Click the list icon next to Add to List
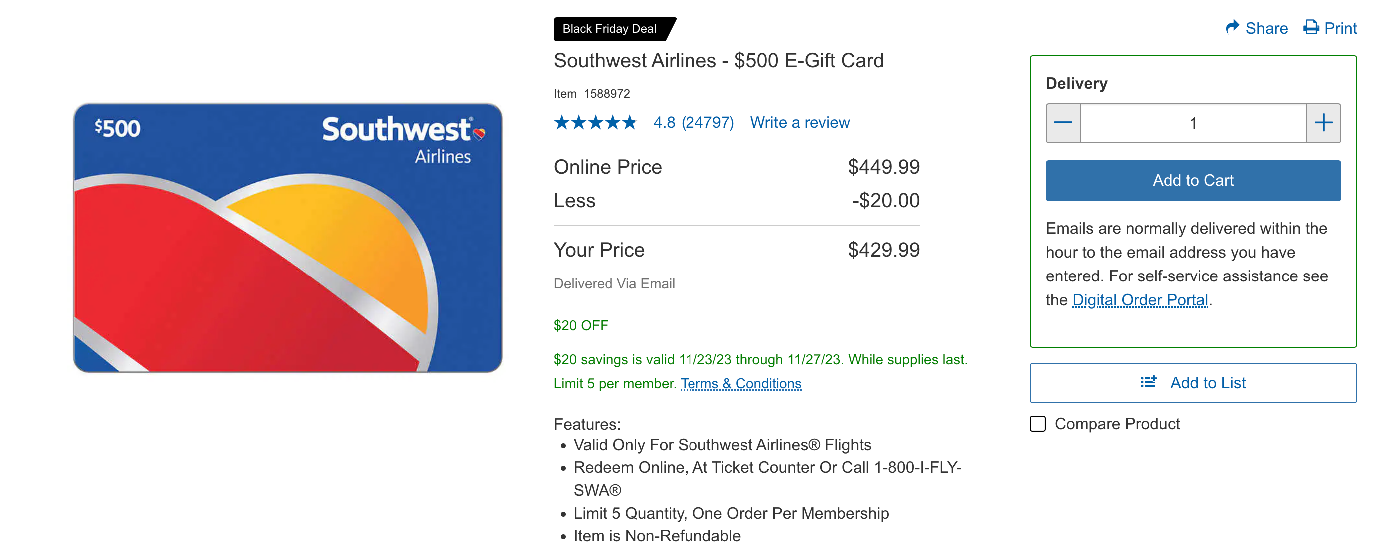This screenshot has width=1380, height=552. tap(1148, 382)
